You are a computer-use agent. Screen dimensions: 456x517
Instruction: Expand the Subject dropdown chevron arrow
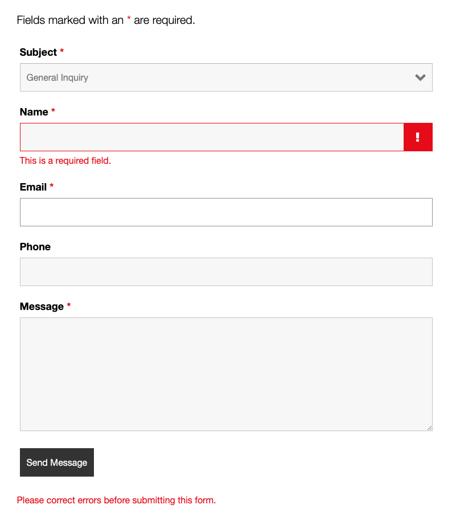coord(420,77)
